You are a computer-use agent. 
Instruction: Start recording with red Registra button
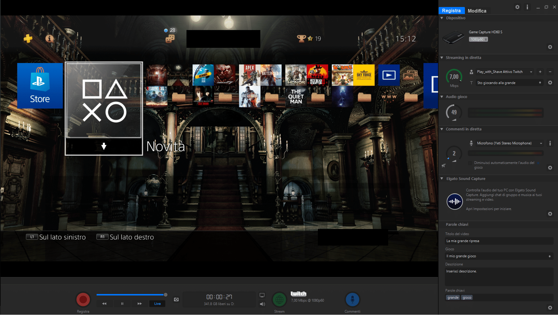tap(83, 300)
